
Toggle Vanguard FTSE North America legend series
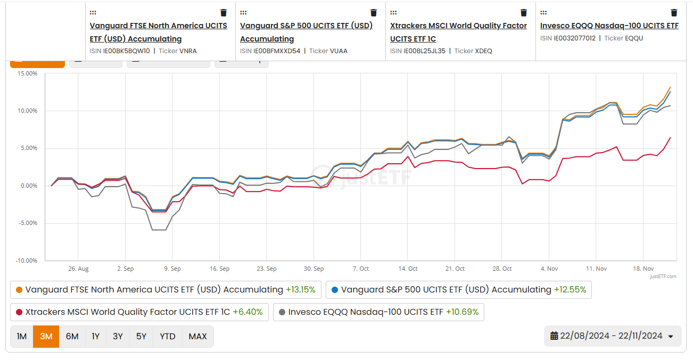point(166,290)
